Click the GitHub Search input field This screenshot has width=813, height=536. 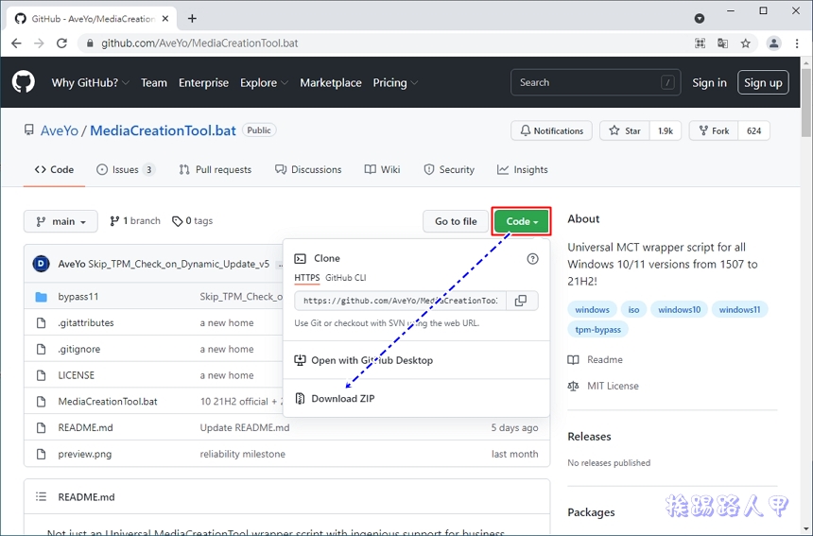[596, 82]
